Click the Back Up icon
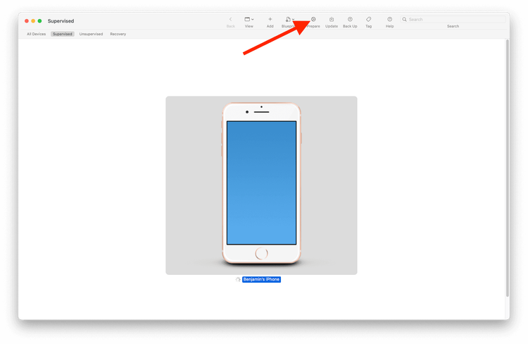Screen dimensions: 528x344 pos(350,19)
